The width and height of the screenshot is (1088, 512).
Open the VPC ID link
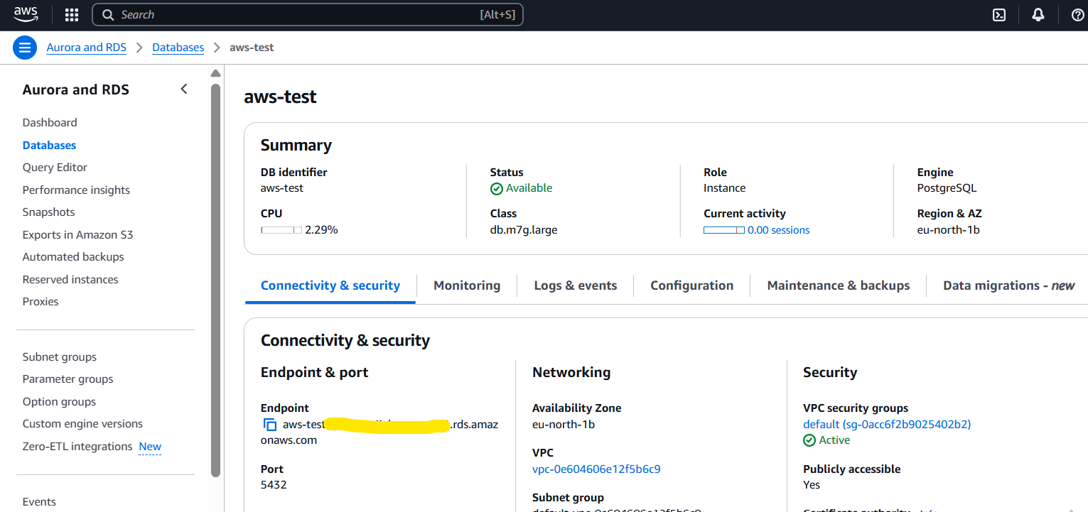click(x=596, y=469)
